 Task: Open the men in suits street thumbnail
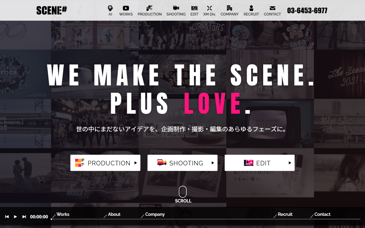click(x=95, y=123)
